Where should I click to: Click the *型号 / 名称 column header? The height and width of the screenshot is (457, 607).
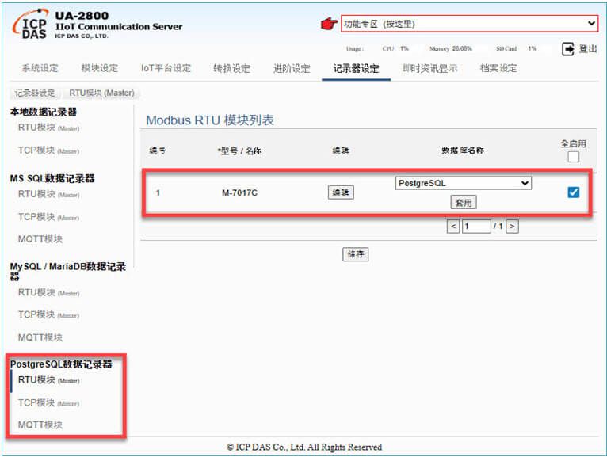[x=239, y=151]
